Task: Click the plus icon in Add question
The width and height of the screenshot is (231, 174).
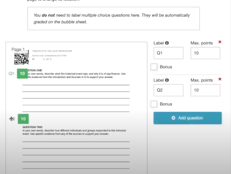Action: pos(174,118)
